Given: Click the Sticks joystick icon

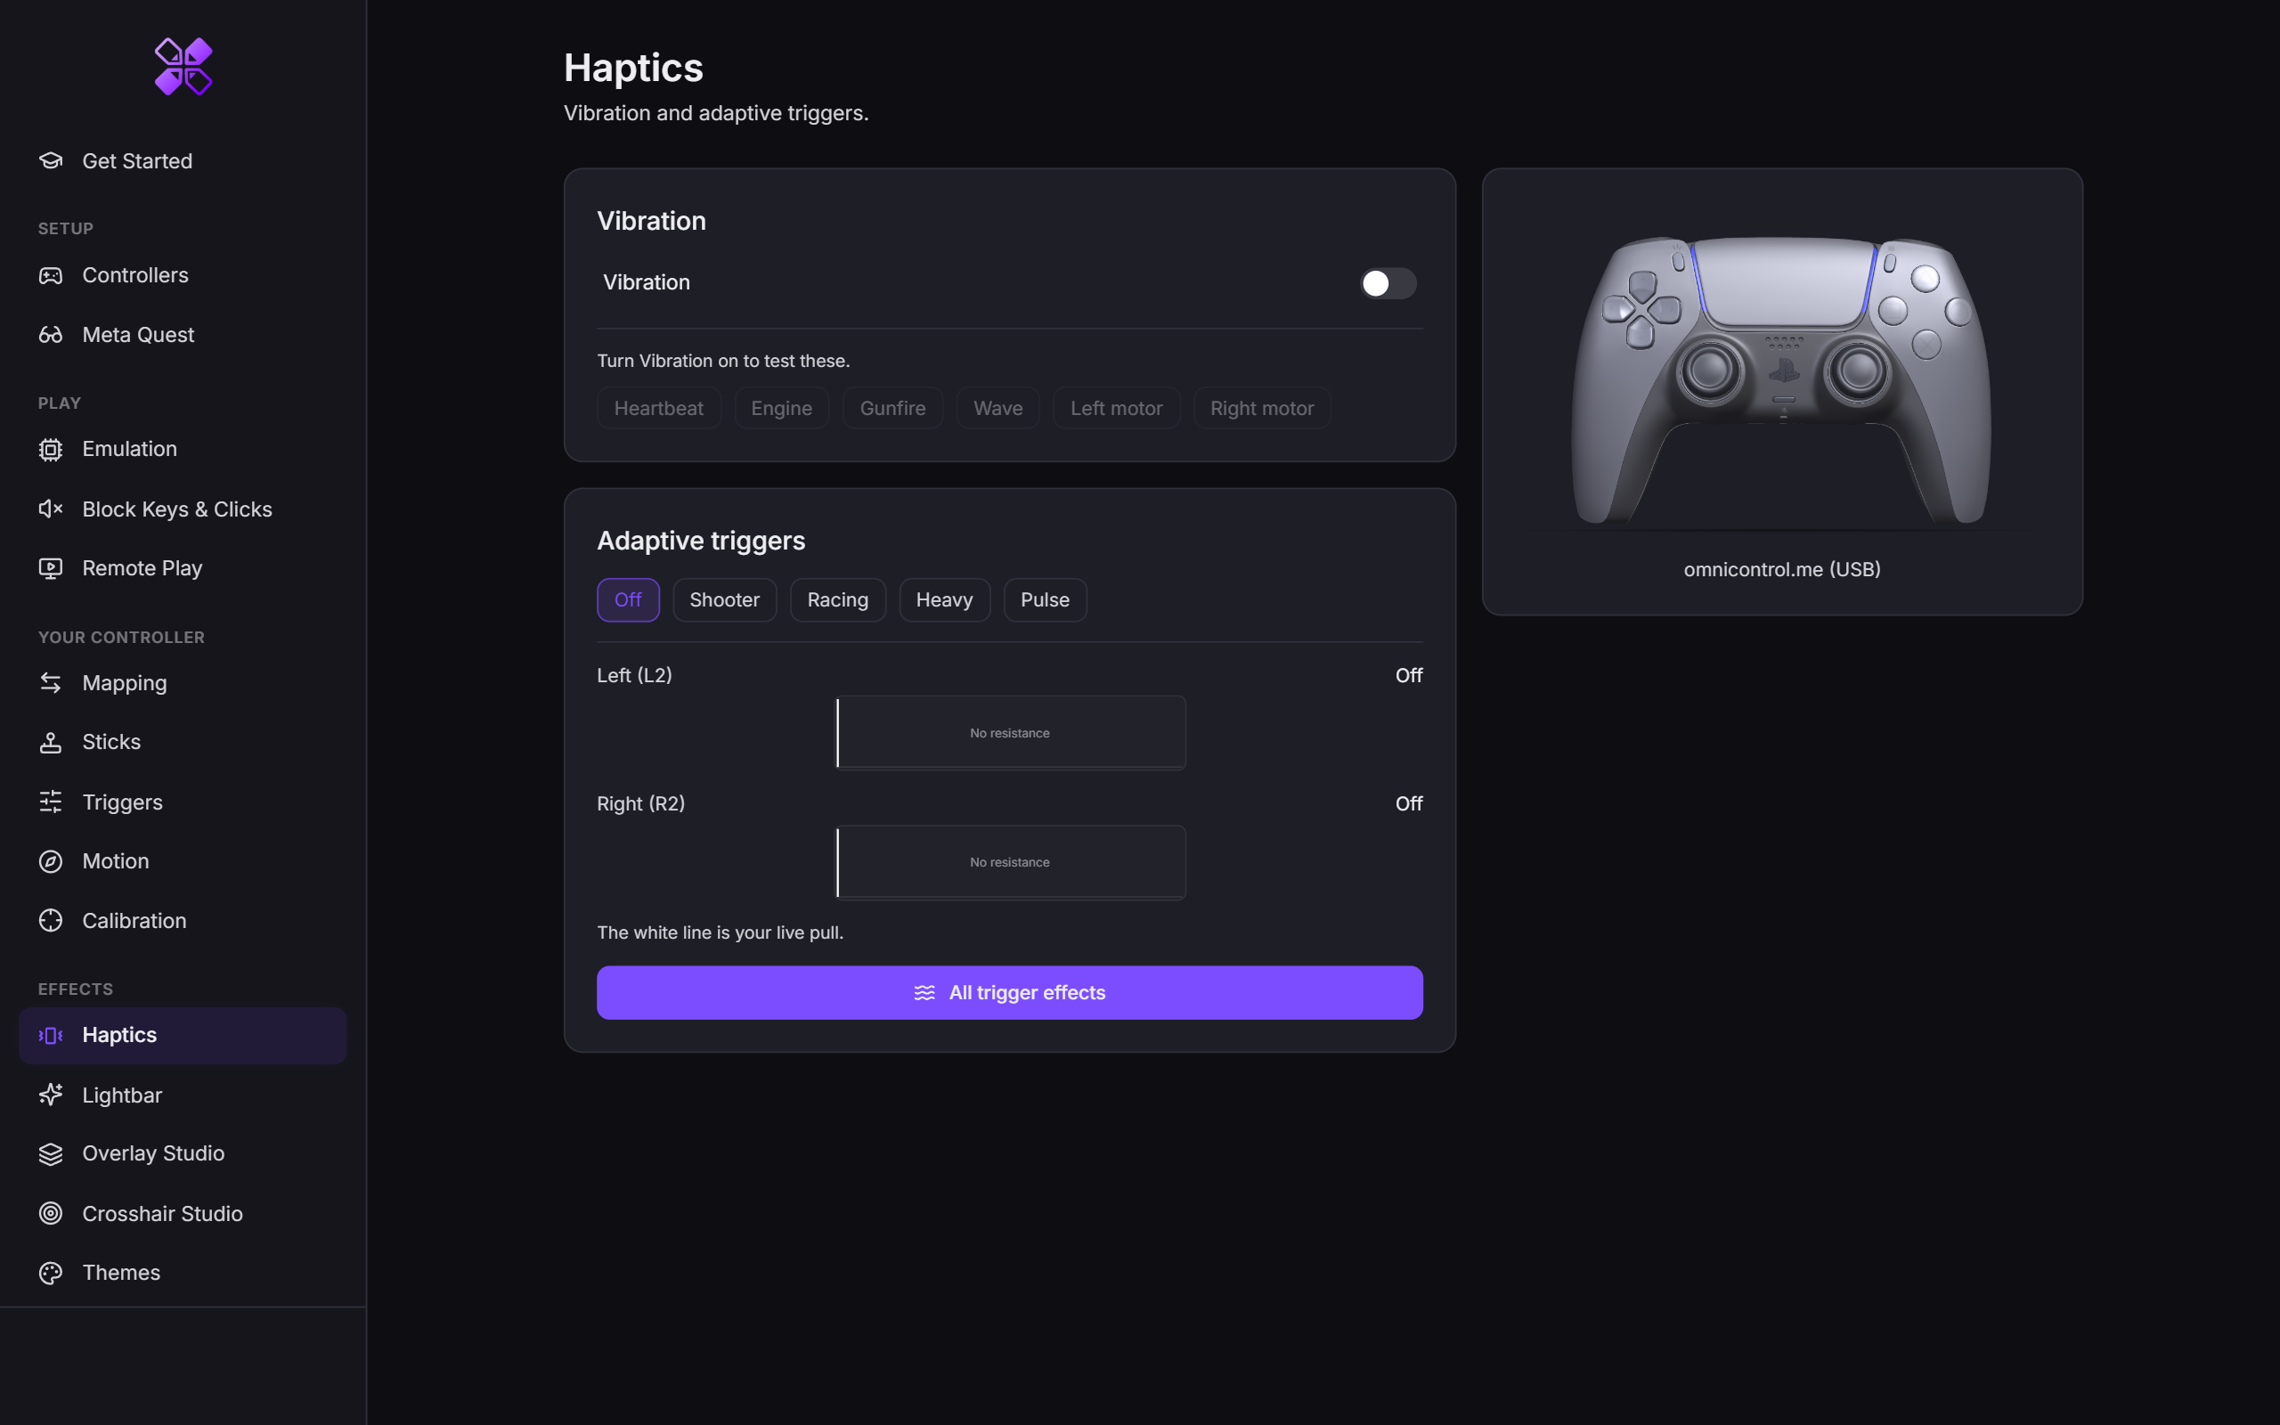Looking at the screenshot, I should 51,743.
